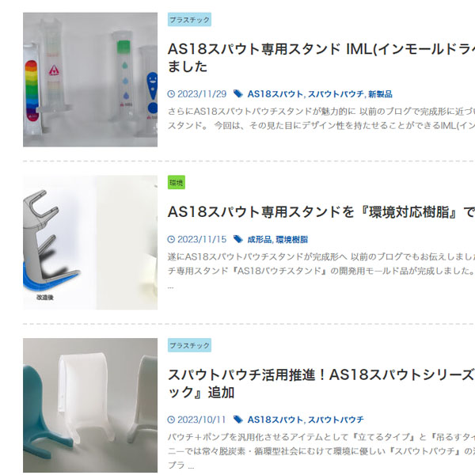
Task: Select the AS18スパウト tag under the first article
Action: [x=275, y=94]
